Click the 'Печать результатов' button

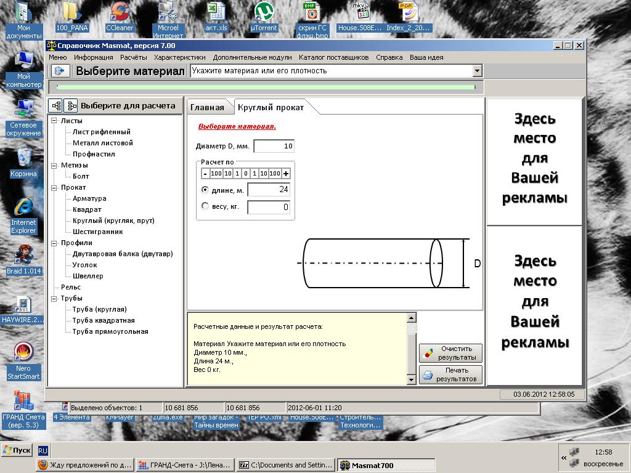pos(450,374)
